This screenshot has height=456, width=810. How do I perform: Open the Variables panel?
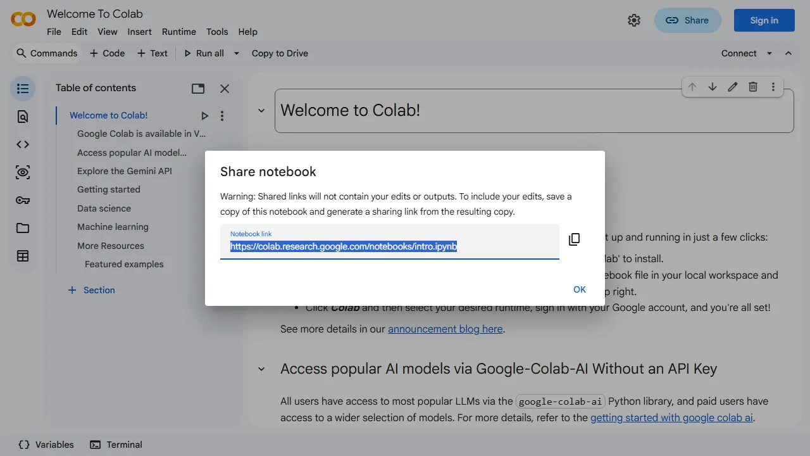point(46,445)
